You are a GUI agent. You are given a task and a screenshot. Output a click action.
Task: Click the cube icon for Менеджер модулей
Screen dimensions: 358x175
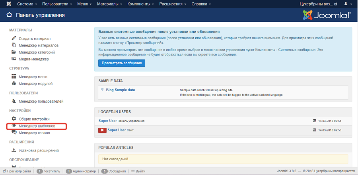[x=14, y=84]
